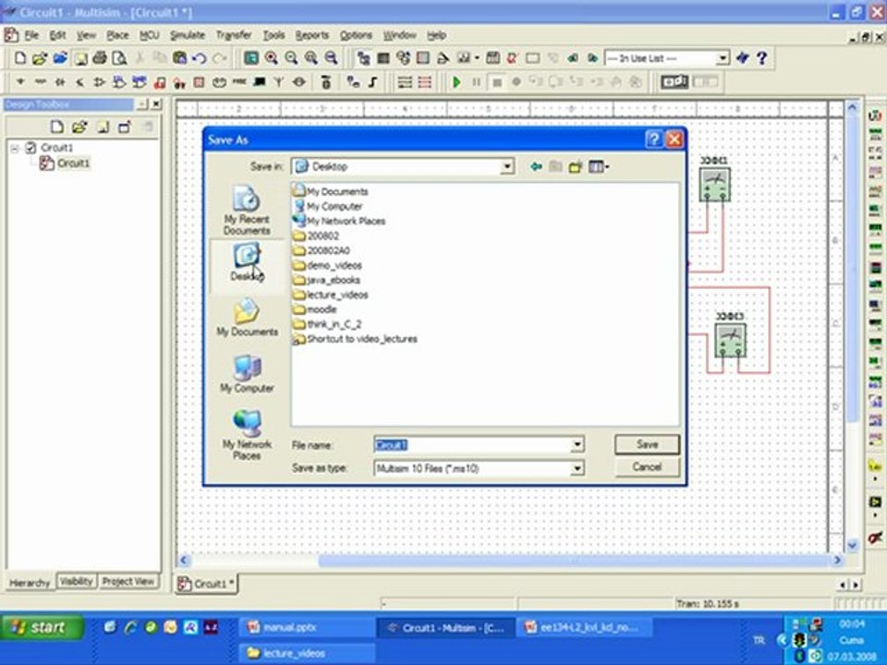This screenshot has width=887, height=665.
Task: Open the In Use List dropdown
Action: pos(723,58)
